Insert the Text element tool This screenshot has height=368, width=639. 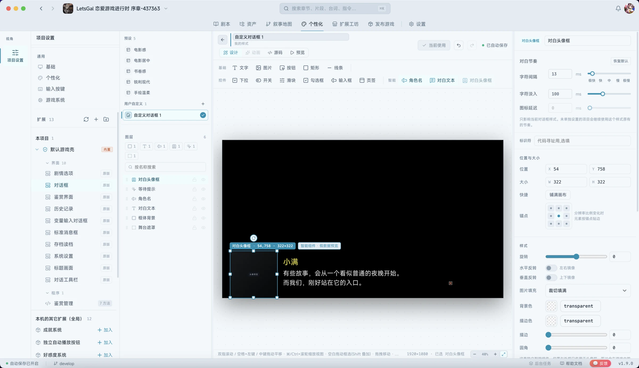pos(240,68)
